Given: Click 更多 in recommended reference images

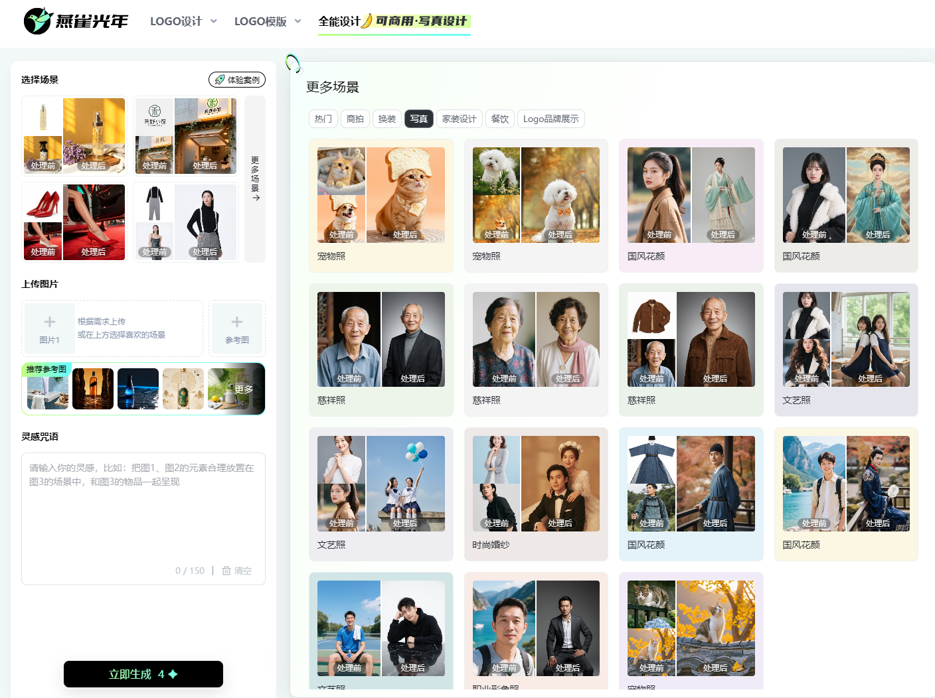Looking at the screenshot, I should [x=244, y=389].
